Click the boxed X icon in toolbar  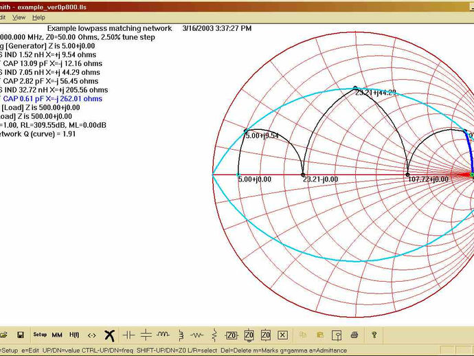[282, 335]
